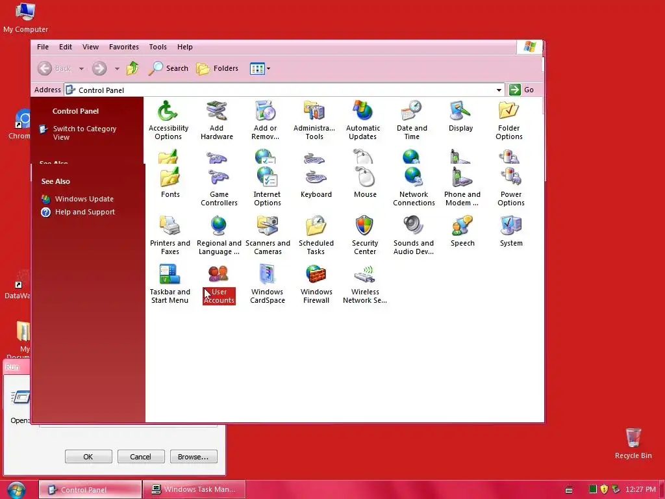Select the User Accounts icon
665x499 pixels.
pos(219,285)
